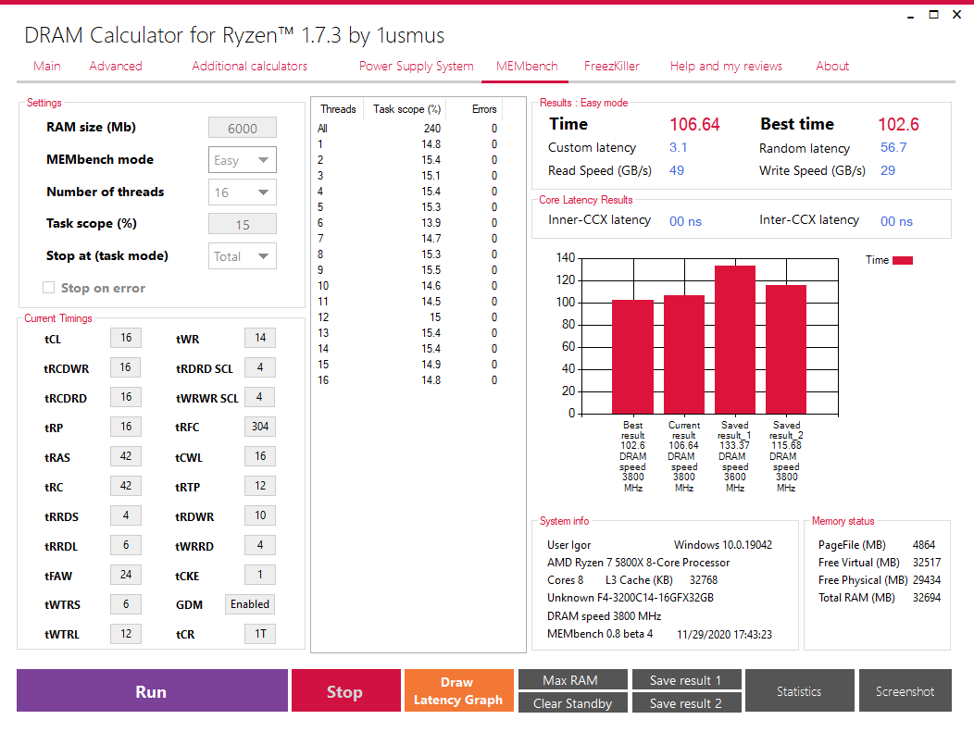Screen dimensions: 974x732
Task: Close the DRAM Calculator window
Action: point(957,14)
